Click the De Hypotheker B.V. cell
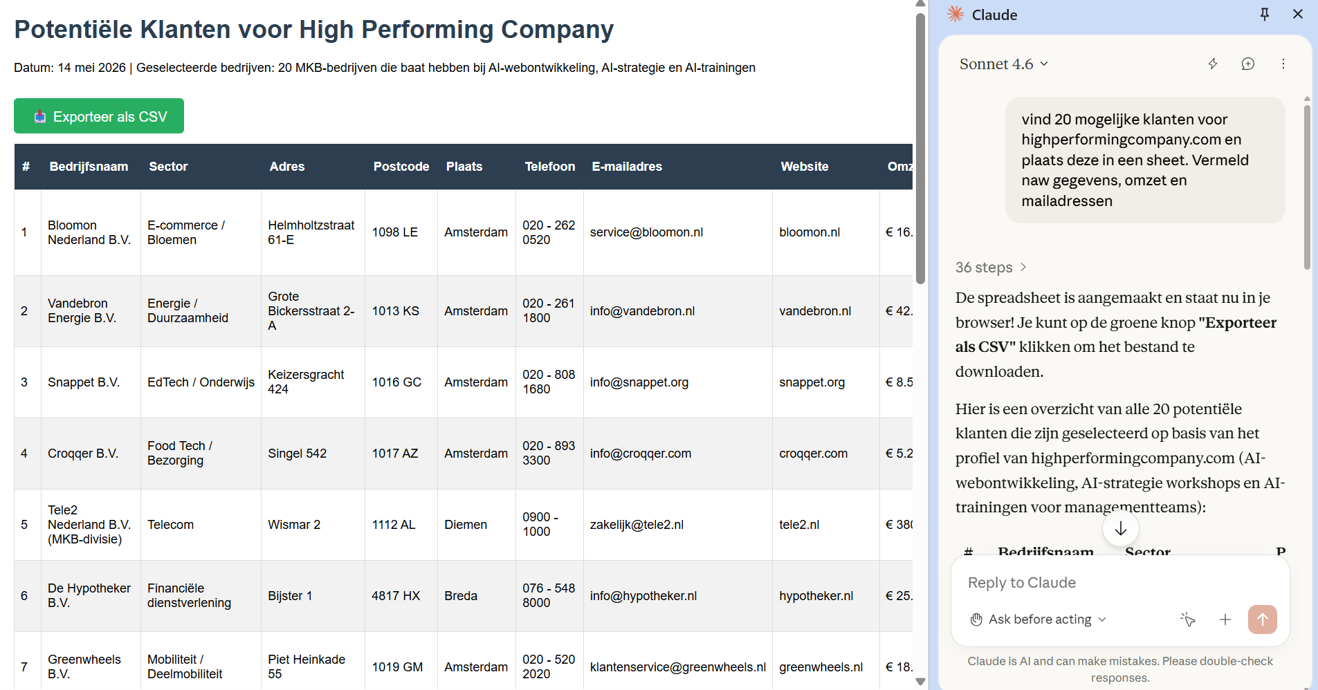 click(89, 596)
